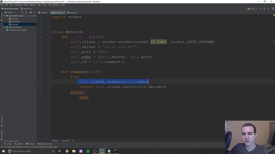Open Task View from taskbar
Image resolution: width=275 pixels, height=154 pixels.
[60, 151]
